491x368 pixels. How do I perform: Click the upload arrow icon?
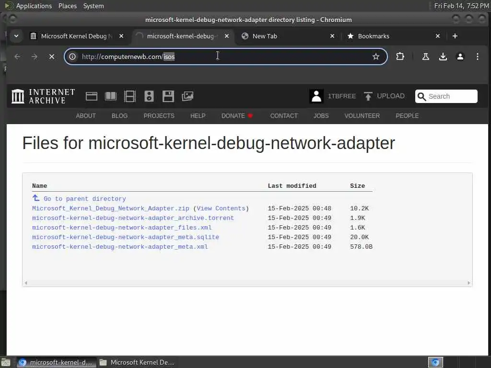click(368, 96)
